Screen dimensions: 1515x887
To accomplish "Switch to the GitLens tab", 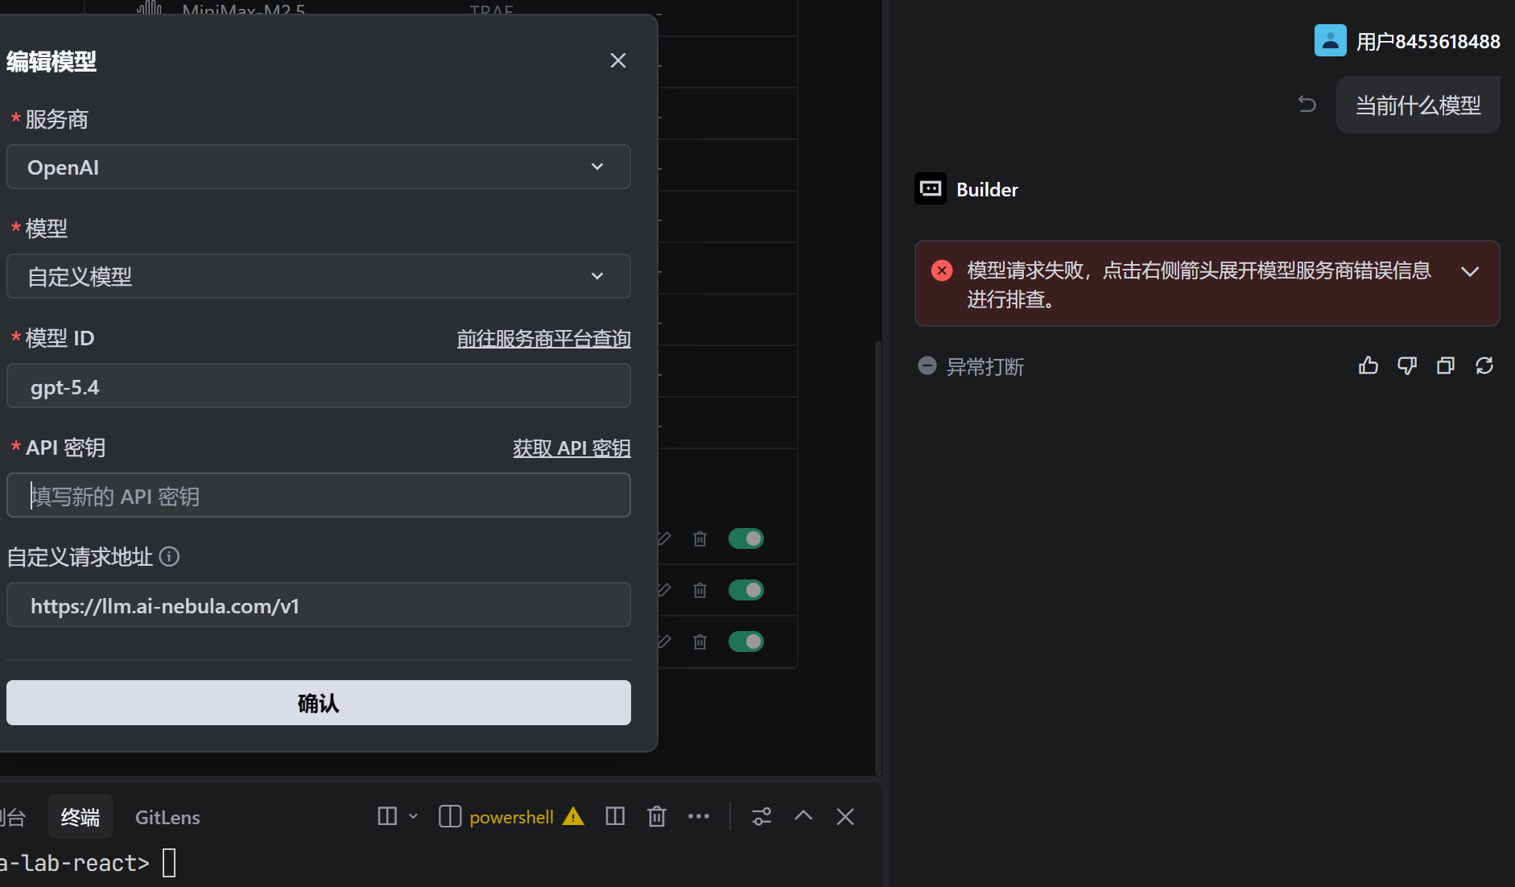I will pos(167,817).
